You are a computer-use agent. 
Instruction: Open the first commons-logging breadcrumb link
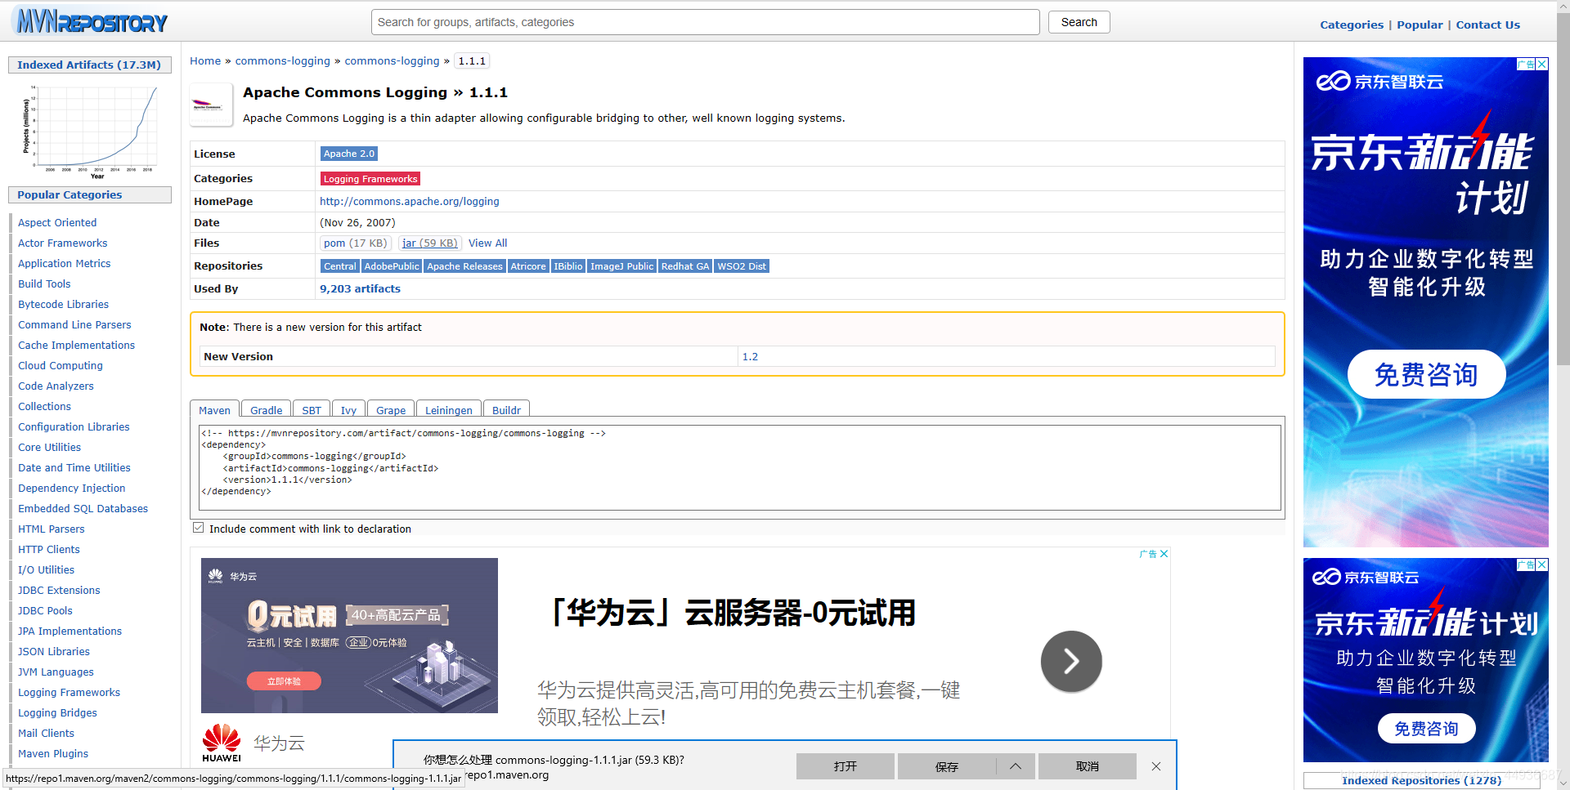pos(283,60)
